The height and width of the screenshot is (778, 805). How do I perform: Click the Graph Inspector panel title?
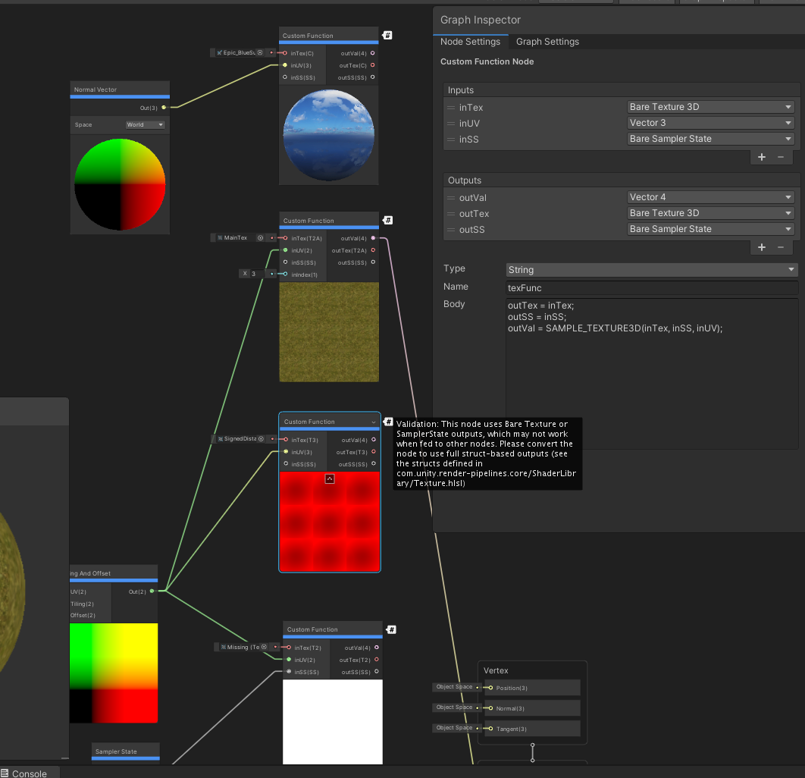click(x=480, y=20)
